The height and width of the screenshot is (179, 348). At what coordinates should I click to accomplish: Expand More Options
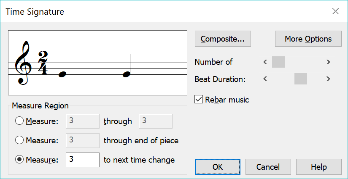pos(308,39)
